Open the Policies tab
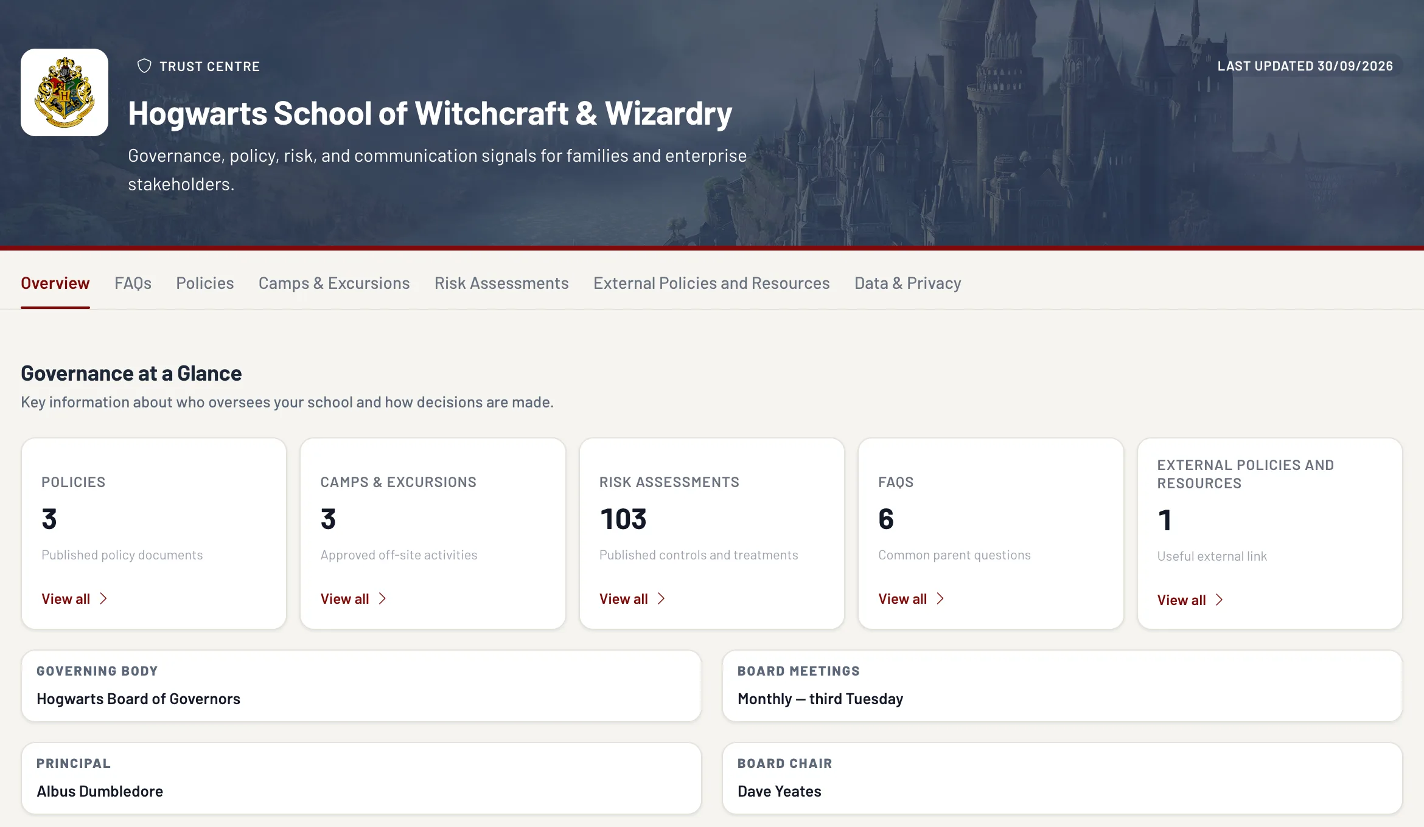Viewport: 1424px width, 827px height. click(205, 283)
